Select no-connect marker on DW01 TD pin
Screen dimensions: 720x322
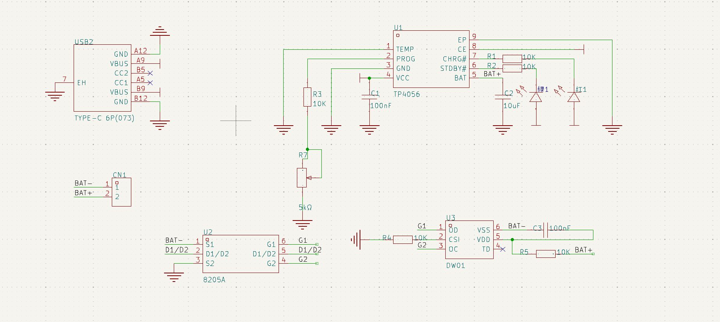point(503,249)
